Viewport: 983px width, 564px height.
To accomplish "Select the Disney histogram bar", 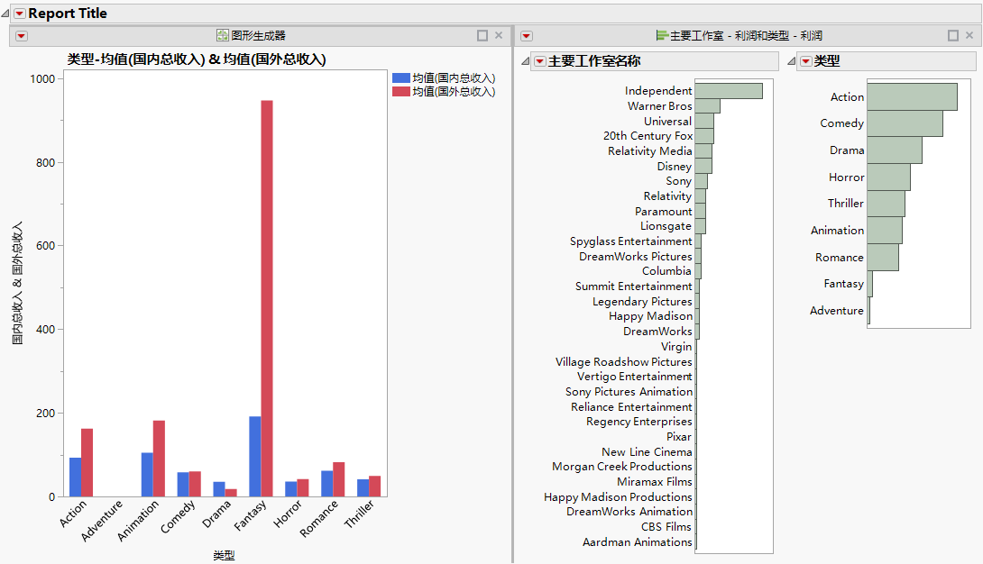I will 703,166.
